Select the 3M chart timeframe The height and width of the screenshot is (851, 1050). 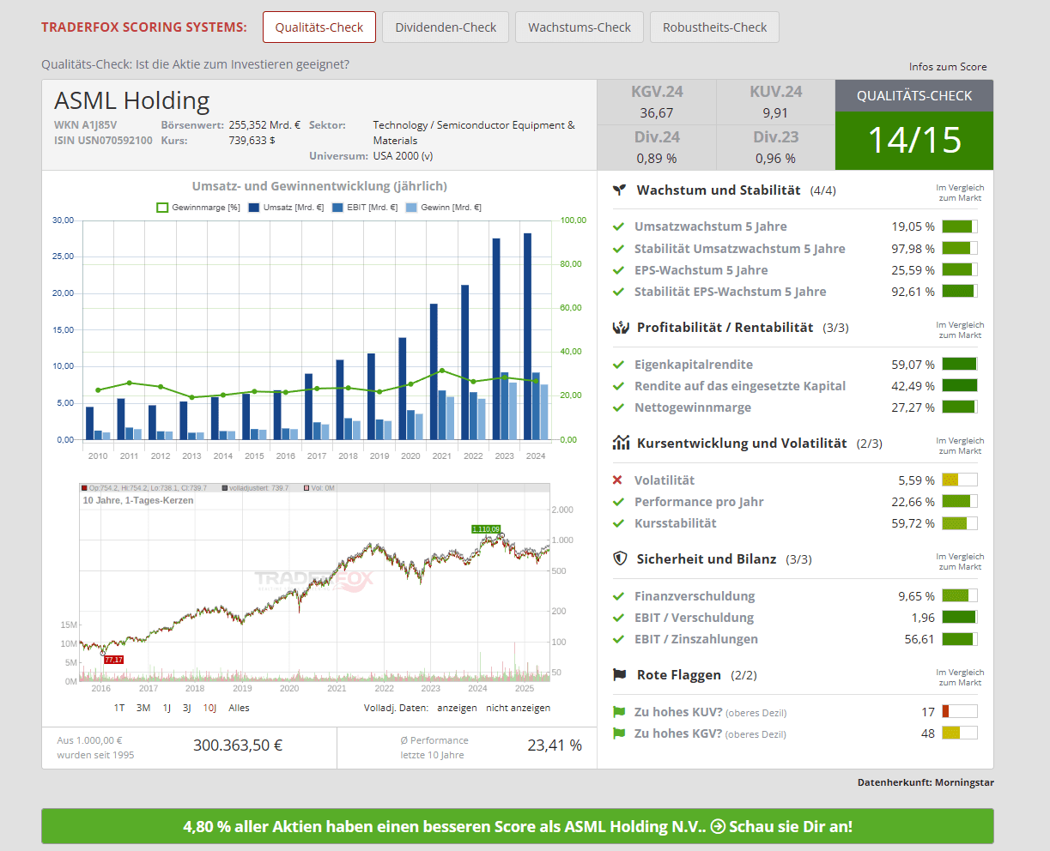click(x=143, y=709)
